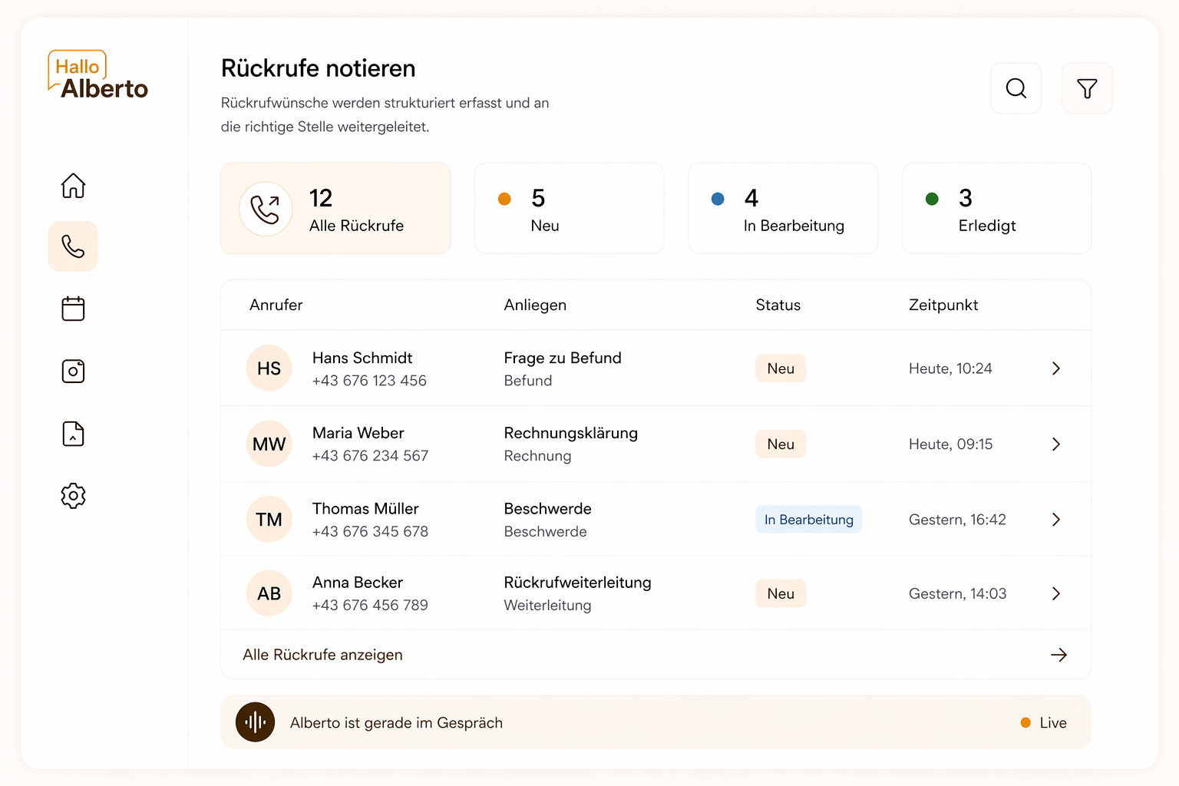Click the search magnifier button

click(1016, 88)
